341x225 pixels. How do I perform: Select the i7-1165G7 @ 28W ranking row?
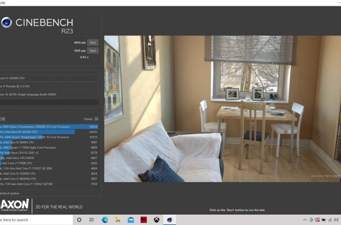[49, 168]
